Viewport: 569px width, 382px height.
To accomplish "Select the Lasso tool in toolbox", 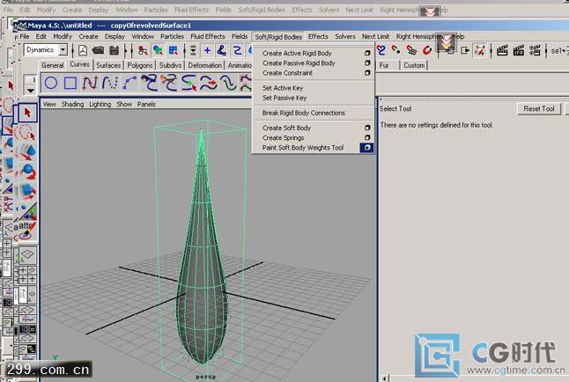I will [26, 132].
